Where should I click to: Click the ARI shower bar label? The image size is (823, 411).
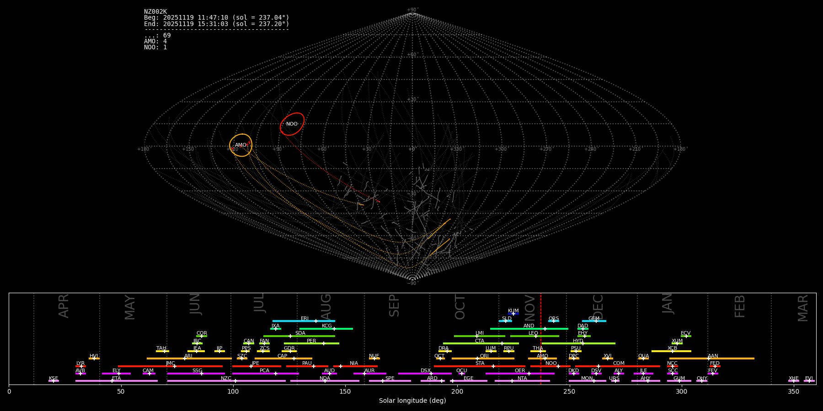(188, 356)
